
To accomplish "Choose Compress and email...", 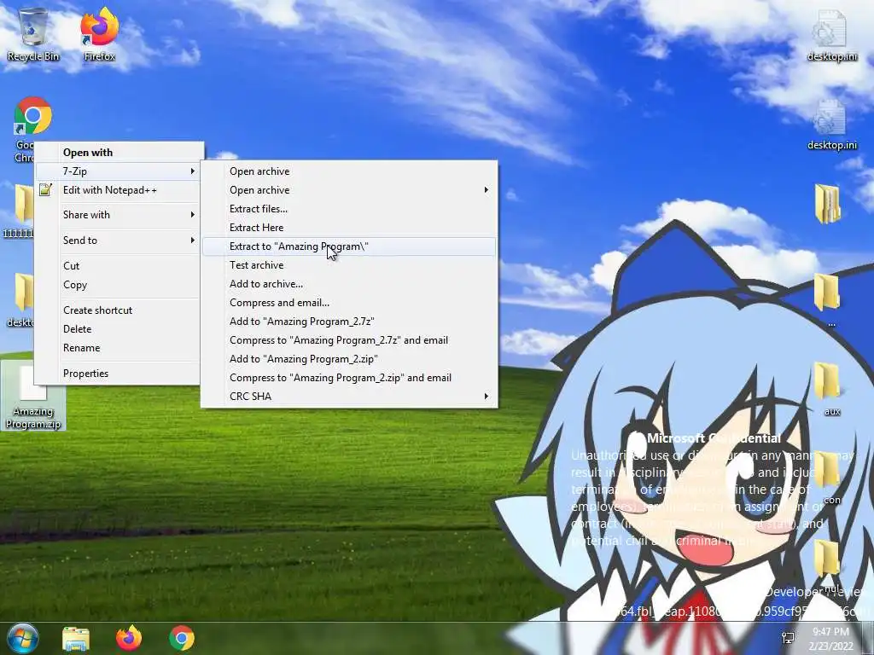I will 349,303.
